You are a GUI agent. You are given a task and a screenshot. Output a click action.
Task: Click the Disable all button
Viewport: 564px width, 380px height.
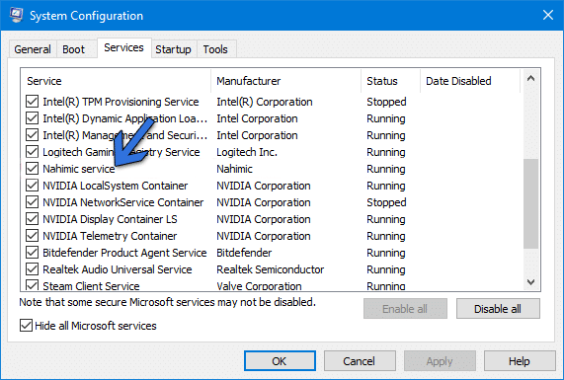click(498, 309)
